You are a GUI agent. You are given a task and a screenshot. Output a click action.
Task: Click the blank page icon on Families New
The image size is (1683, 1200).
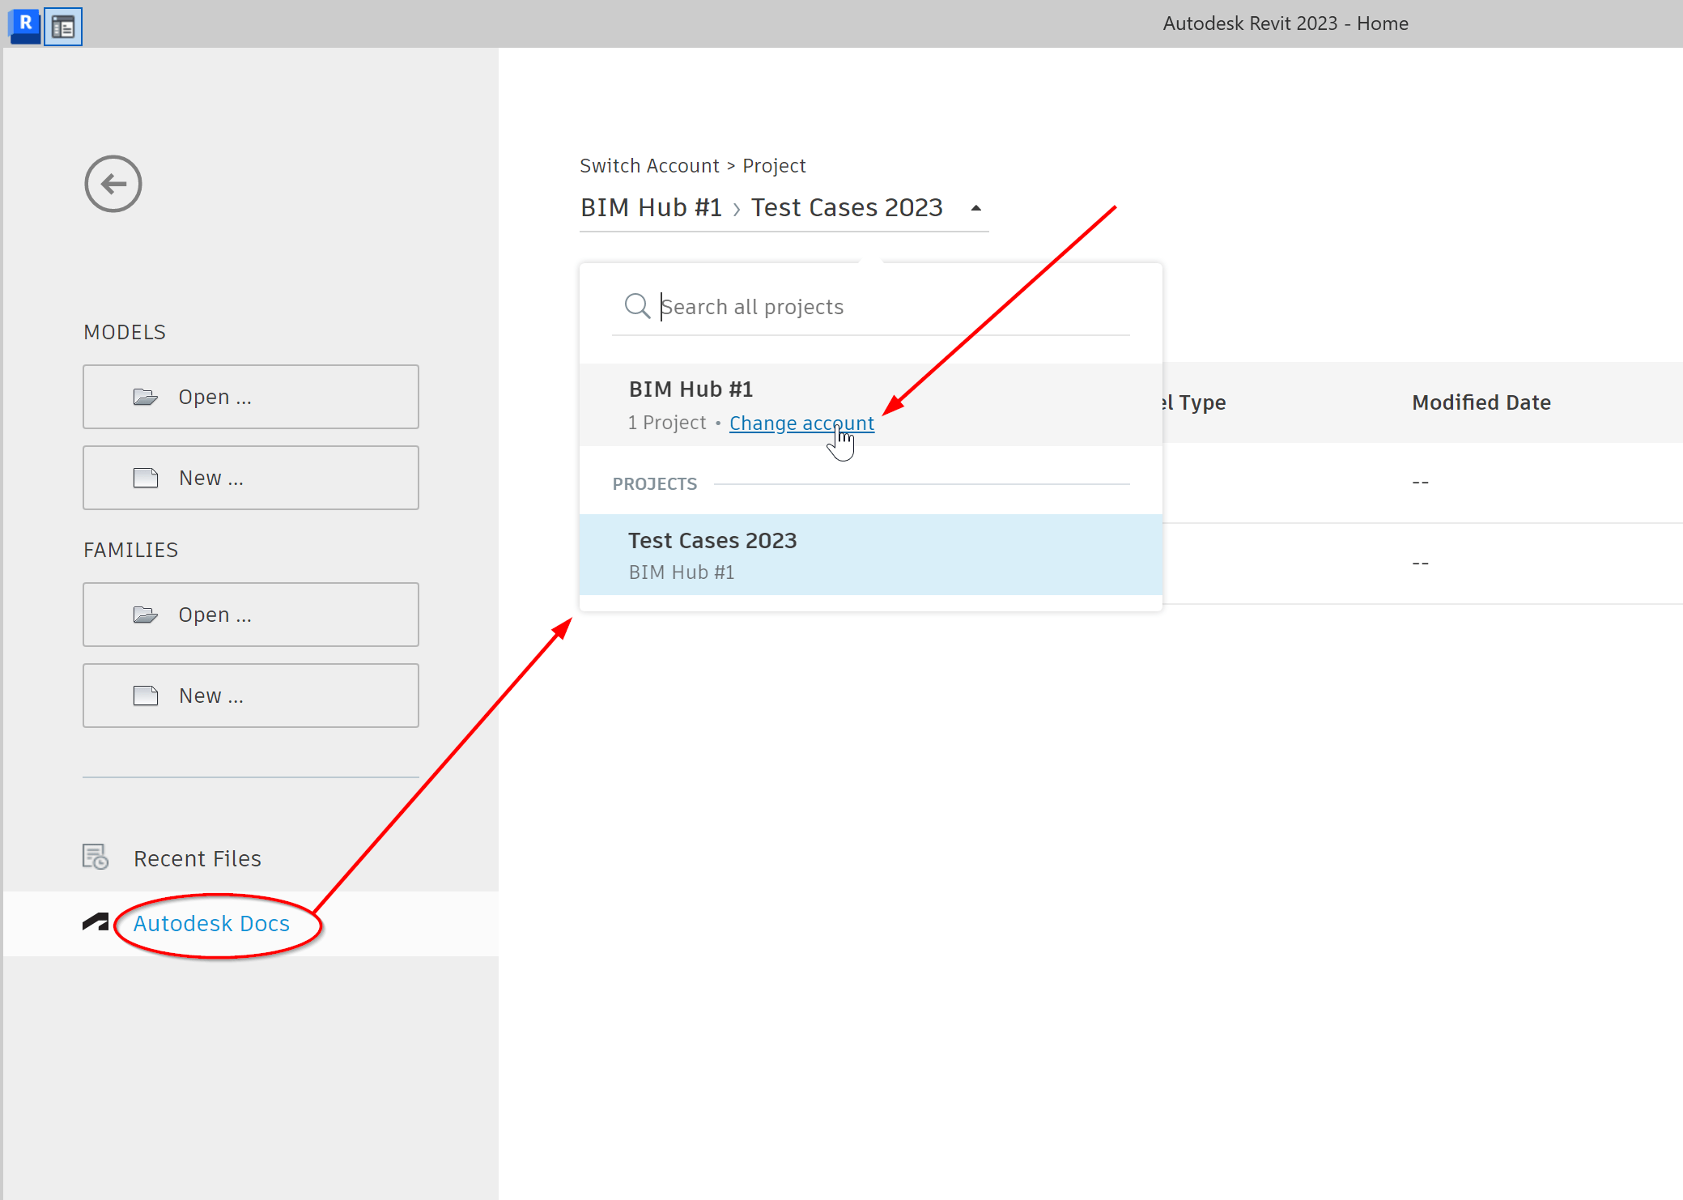146,696
